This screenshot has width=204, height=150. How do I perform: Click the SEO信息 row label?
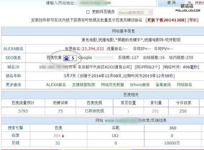pyautogui.click(x=13, y=58)
